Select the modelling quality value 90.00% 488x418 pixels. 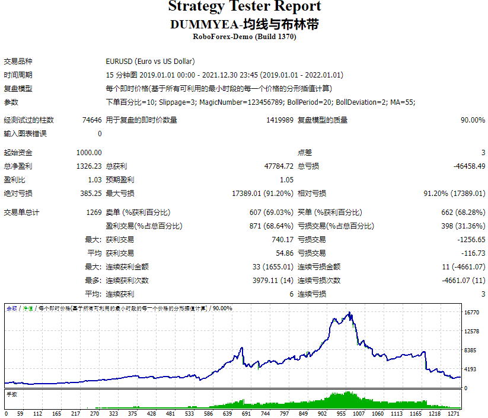point(473,120)
